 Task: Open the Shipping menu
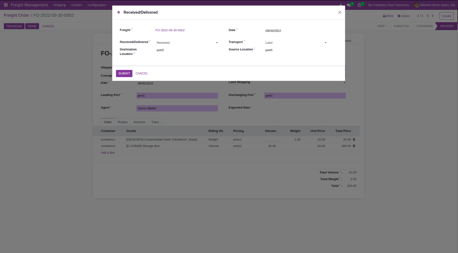click(x=59, y=5)
